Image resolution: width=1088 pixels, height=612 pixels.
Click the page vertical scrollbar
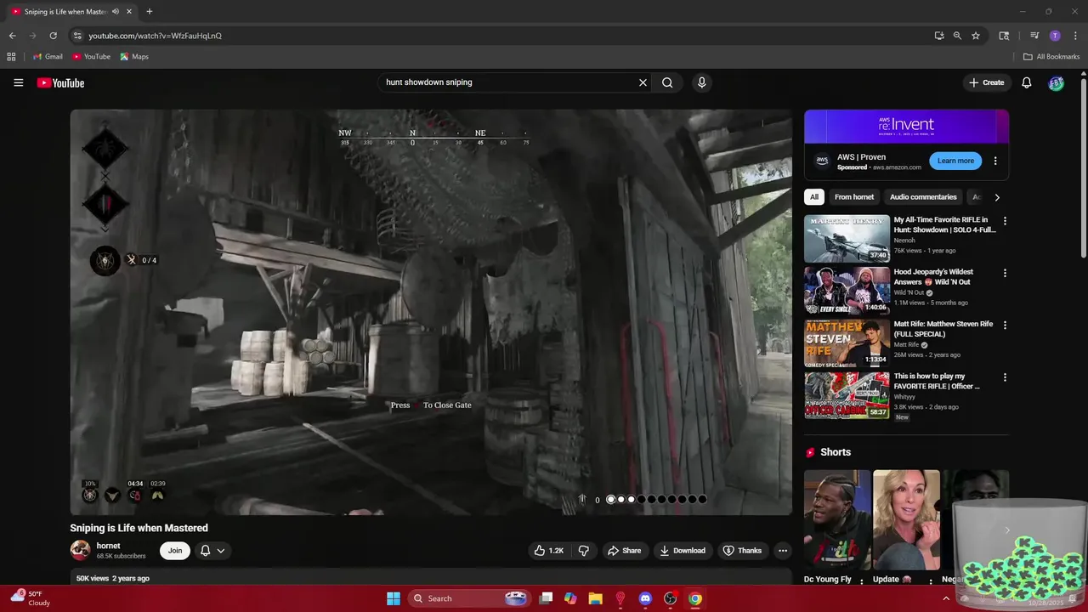[1083, 170]
